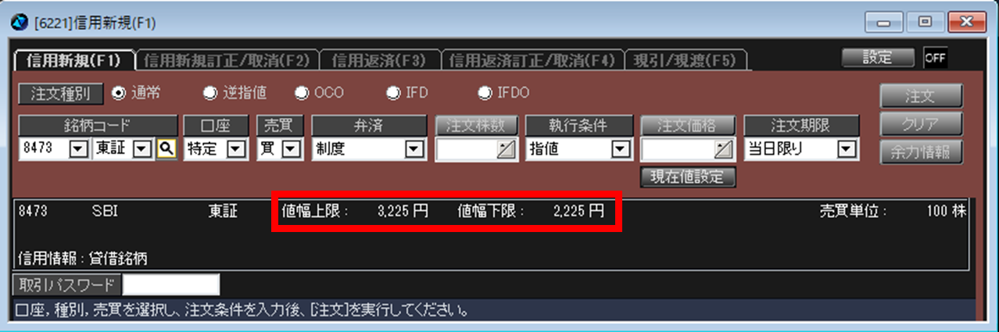Open the 現引/現渡(F5) tab

pyautogui.click(x=686, y=60)
